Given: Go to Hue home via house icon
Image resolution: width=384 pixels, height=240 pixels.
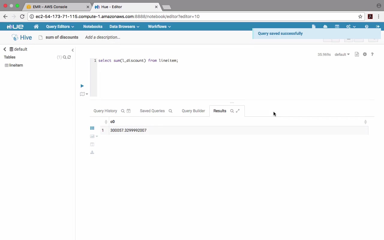Looking at the screenshot, I should coord(36,26).
